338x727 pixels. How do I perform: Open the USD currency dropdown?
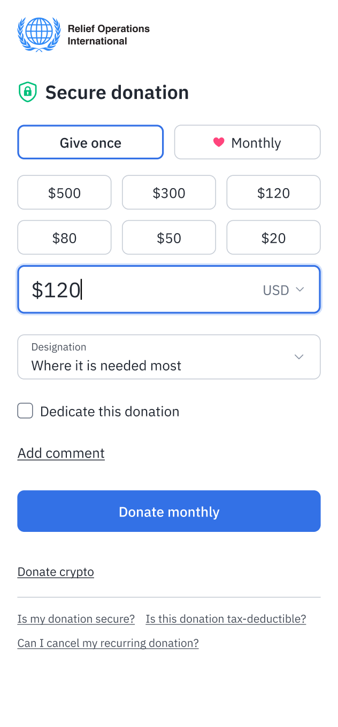[283, 290]
